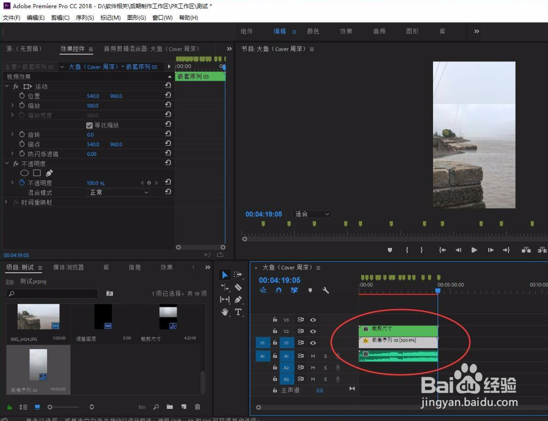The width and height of the screenshot is (548, 421).
Task: Open the zoom level fit dropdown
Action: [x=312, y=214]
